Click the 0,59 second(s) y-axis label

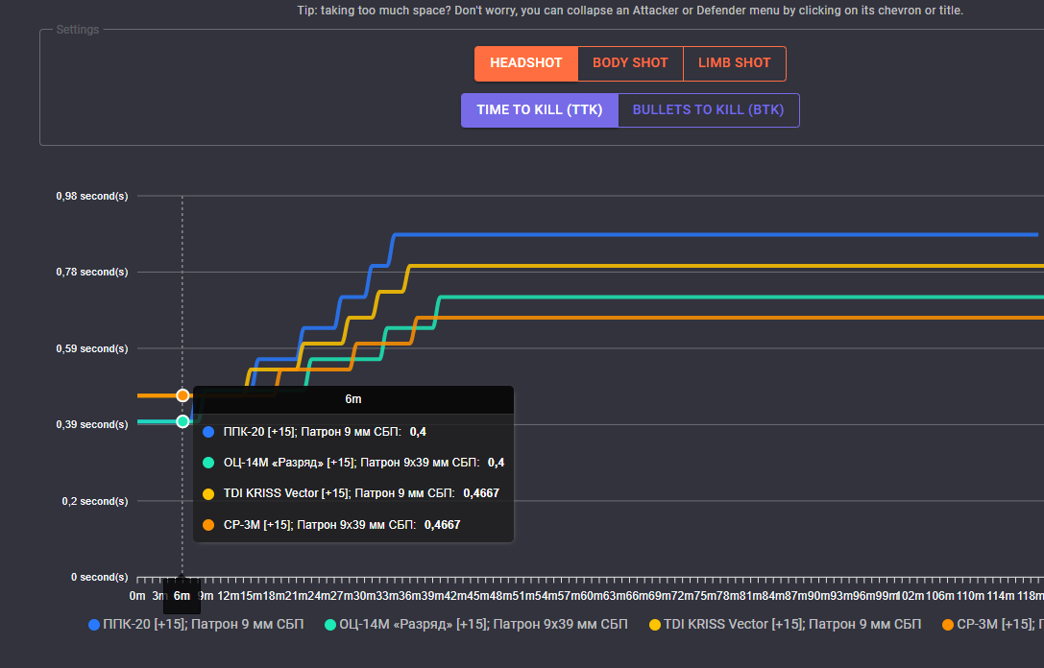[92, 348]
